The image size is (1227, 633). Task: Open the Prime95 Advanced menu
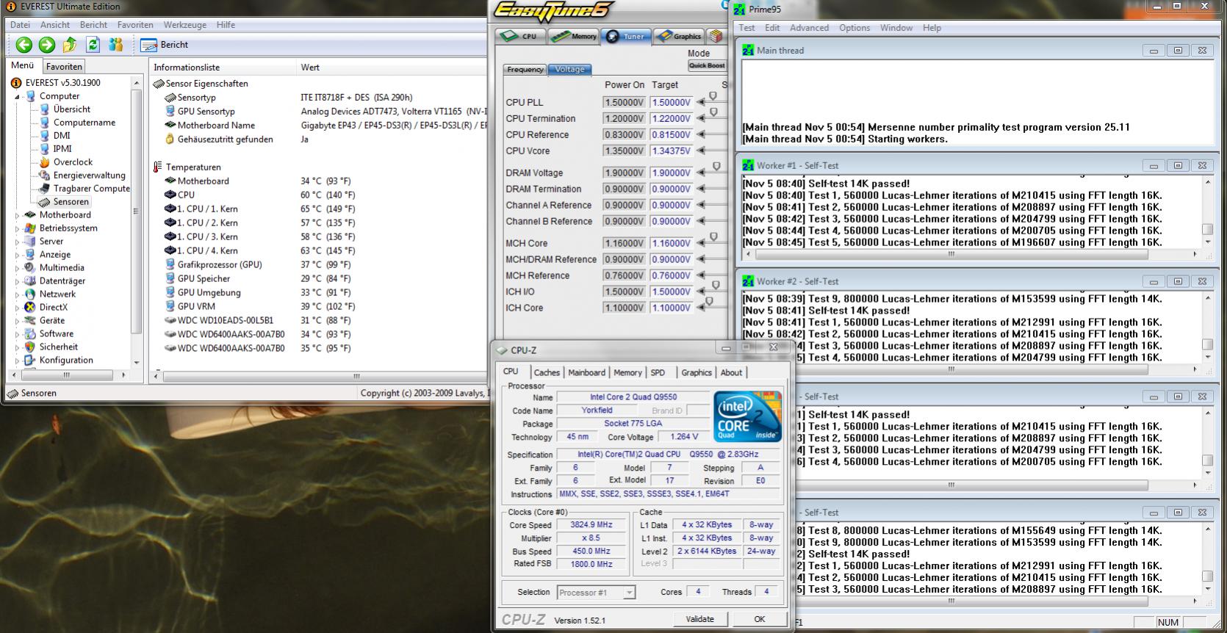pos(809,28)
